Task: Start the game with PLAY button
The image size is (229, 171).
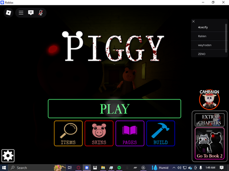Action: [114, 109]
